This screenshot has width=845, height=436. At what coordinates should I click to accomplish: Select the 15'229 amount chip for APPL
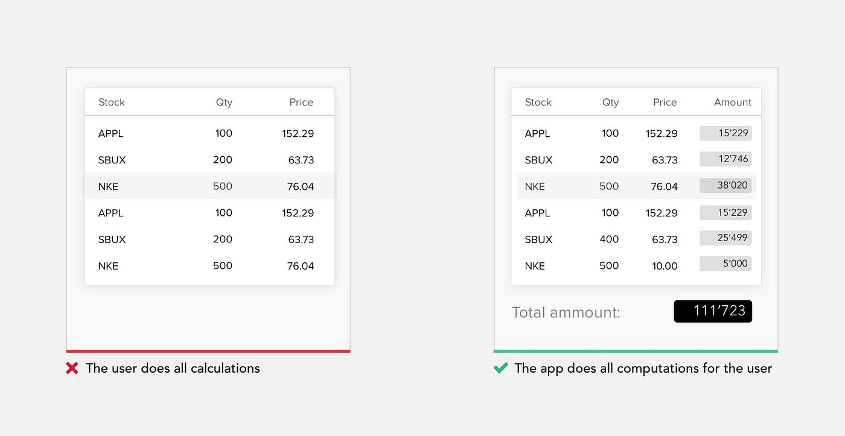pos(725,133)
